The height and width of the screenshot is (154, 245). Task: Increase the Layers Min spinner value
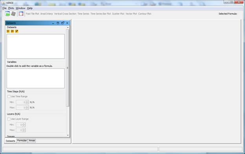[24, 124]
